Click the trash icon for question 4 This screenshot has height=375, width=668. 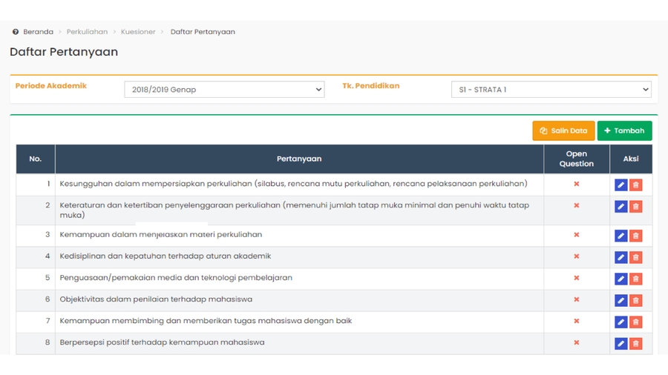636,257
